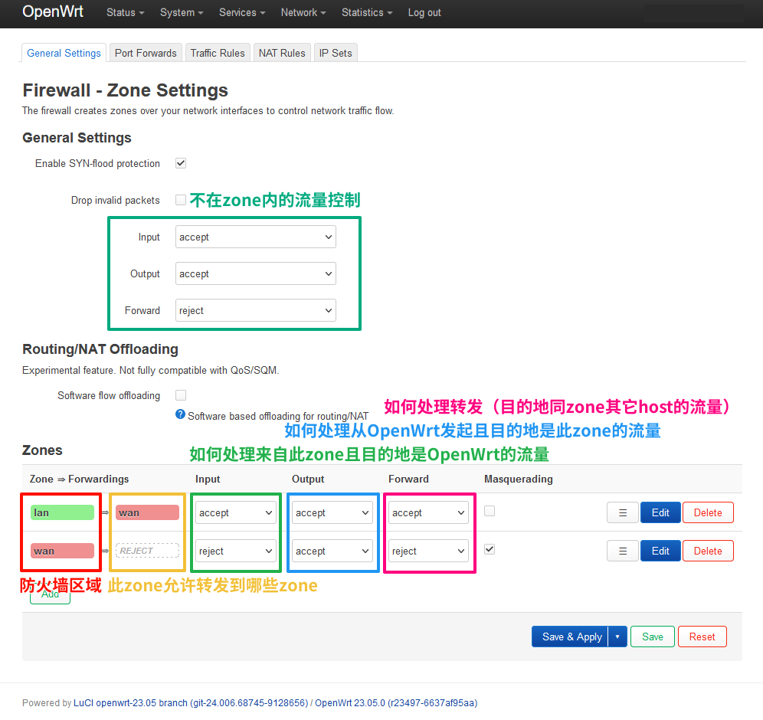
Task: Delete the wan zone
Action: coord(707,551)
